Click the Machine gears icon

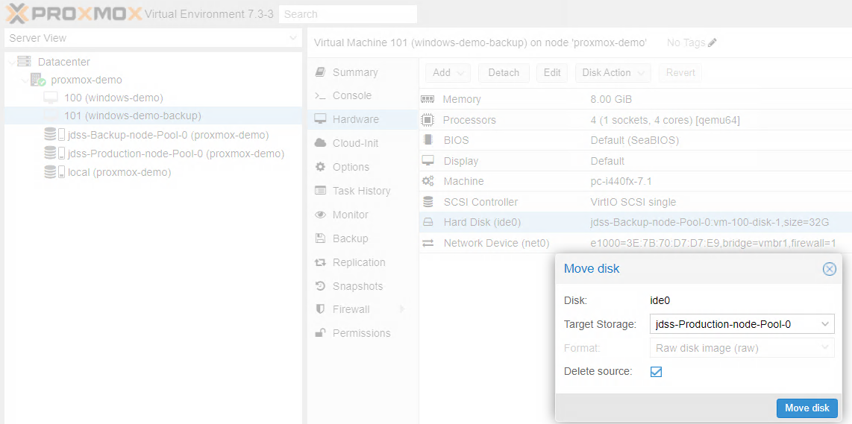tap(428, 181)
